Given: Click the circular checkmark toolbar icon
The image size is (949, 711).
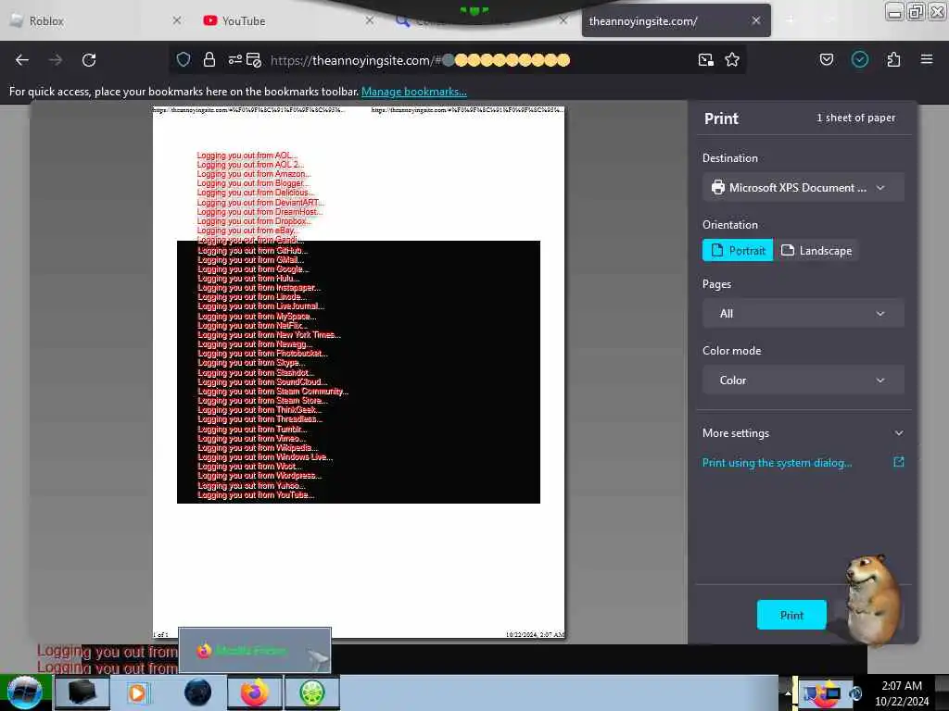Looking at the screenshot, I should 860,59.
